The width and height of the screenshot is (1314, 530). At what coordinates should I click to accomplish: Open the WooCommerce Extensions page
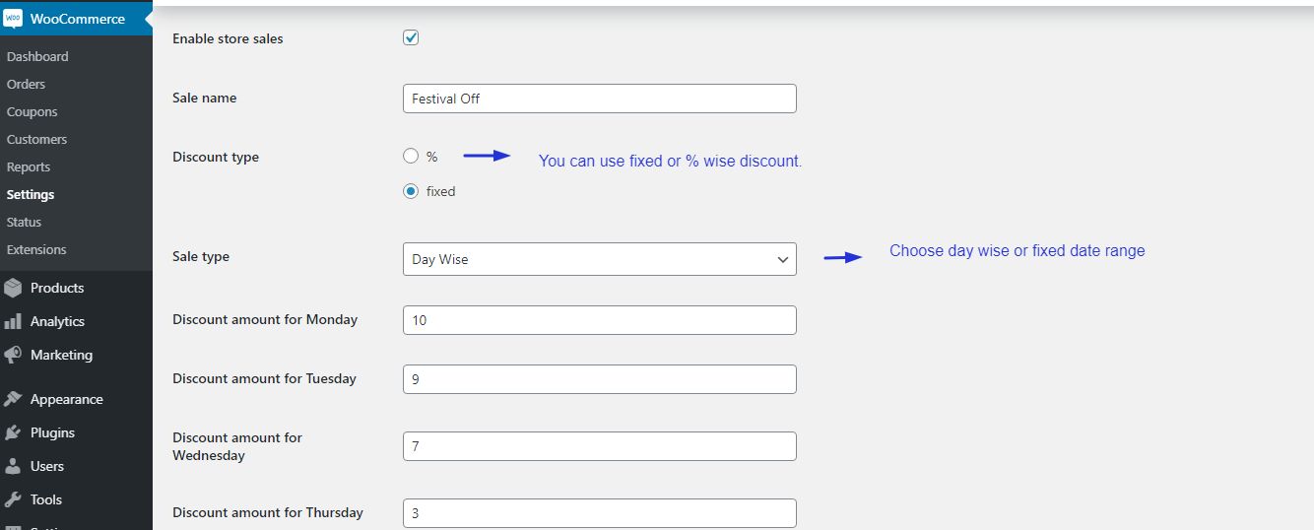[x=36, y=249]
